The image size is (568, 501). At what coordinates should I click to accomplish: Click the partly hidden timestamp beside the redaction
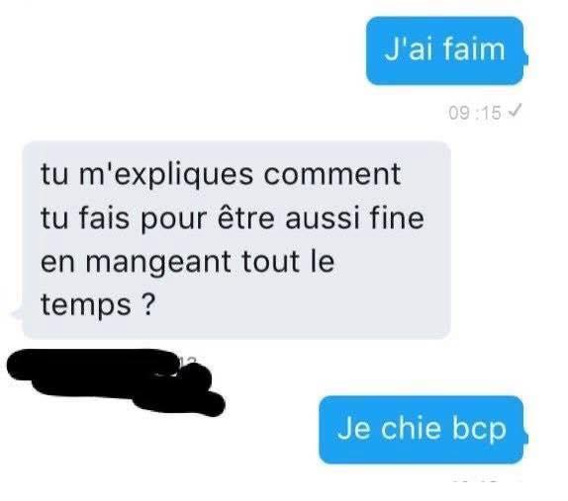pyautogui.click(x=188, y=361)
